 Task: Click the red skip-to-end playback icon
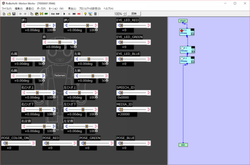[79, 14]
